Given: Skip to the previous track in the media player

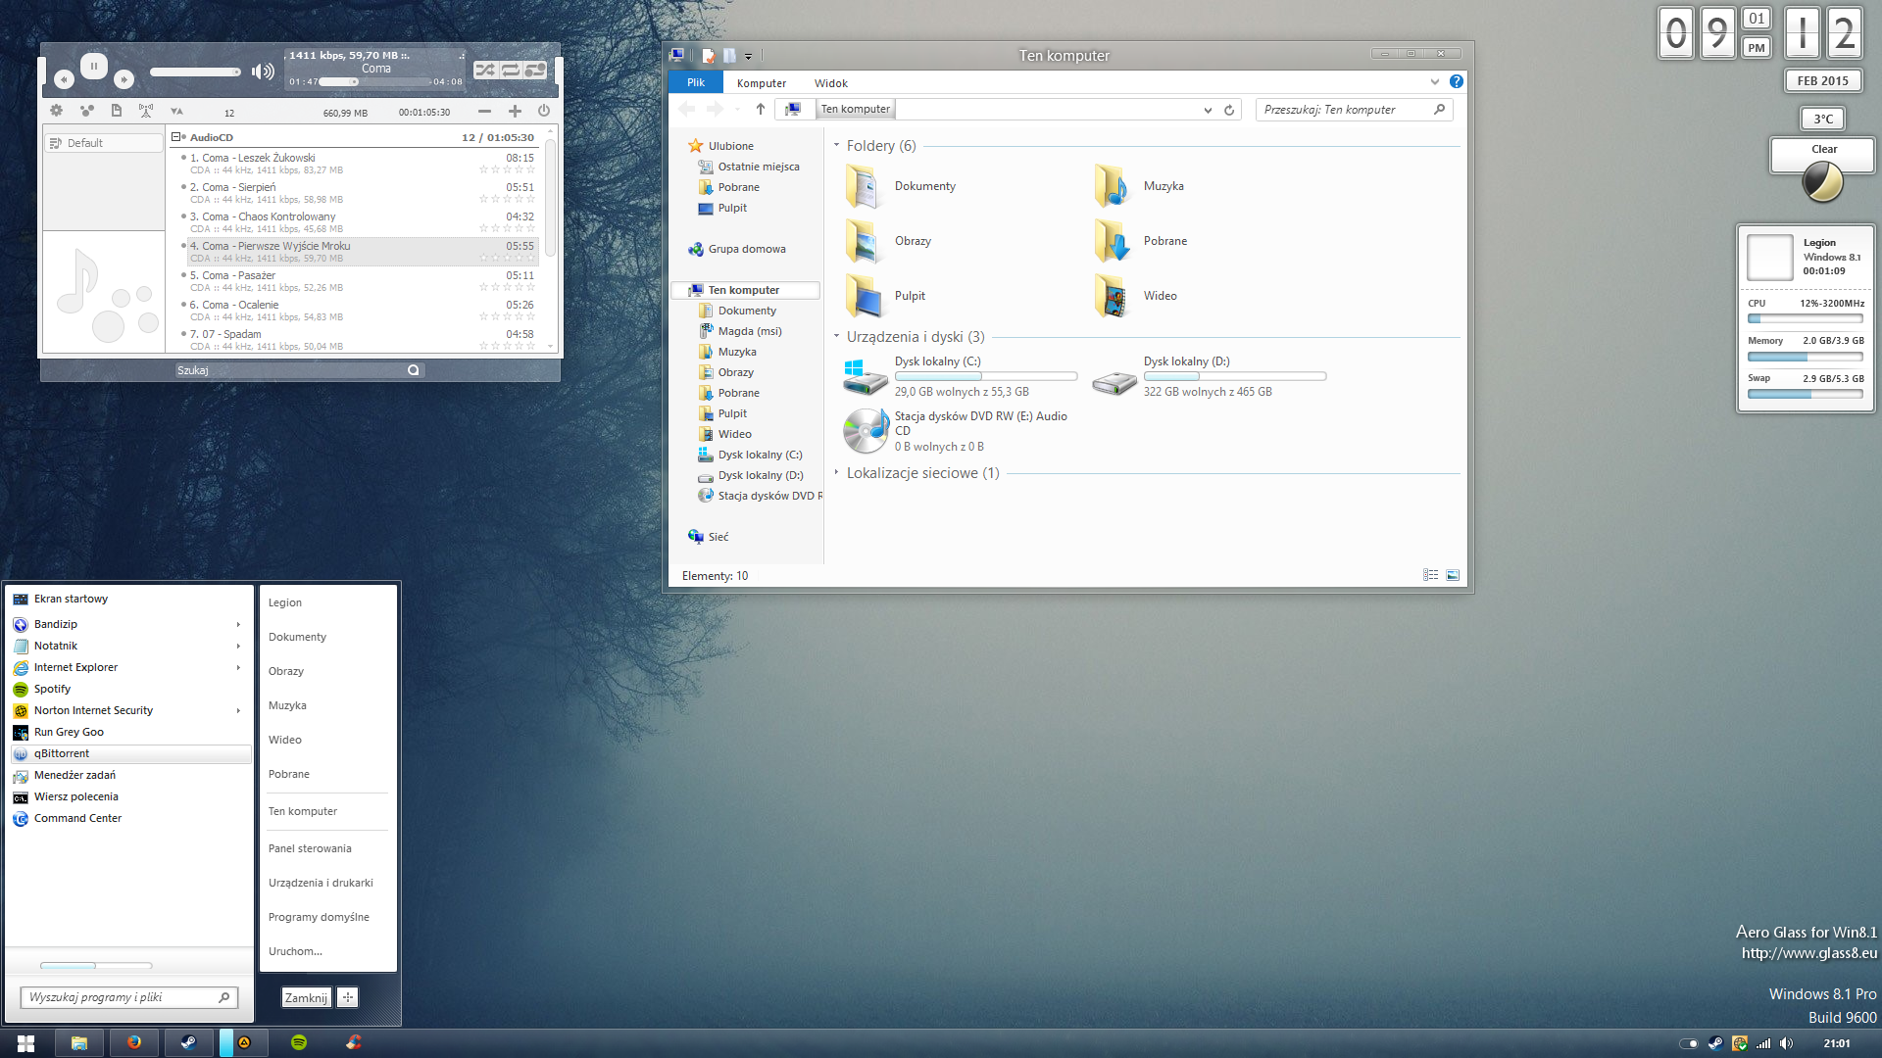Looking at the screenshot, I should coord(64,79).
